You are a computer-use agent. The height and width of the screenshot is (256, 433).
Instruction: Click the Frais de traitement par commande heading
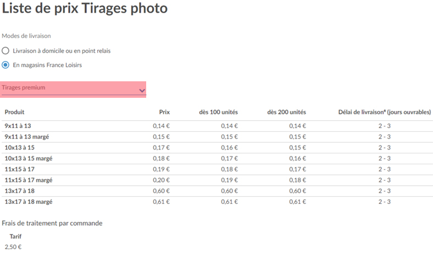click(52, 223)
